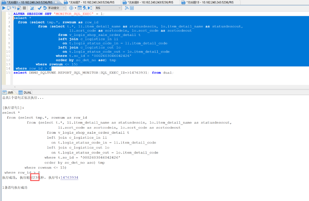Click '总共1个语句正依次执行...' message line
Image resolution: width=309 pixels, height=201 pixels.
[23, 98]
